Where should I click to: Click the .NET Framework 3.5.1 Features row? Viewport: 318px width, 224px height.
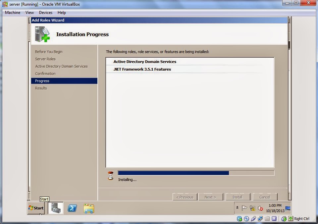click(190, 69)
